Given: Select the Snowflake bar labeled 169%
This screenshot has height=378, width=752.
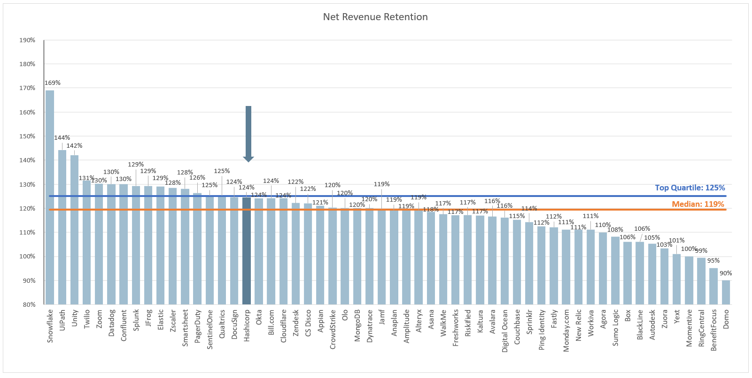Looking at the screenshot, I should pyautogui.click(x=50, y=197).
